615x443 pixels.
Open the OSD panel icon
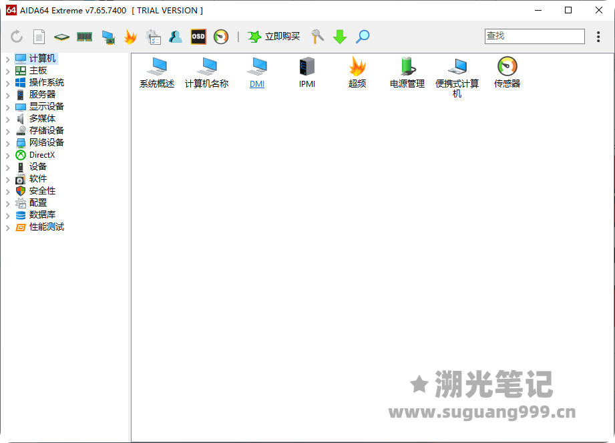point(198,37)
